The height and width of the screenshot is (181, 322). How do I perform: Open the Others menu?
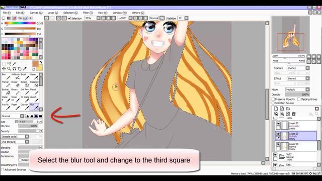(138, 13)
